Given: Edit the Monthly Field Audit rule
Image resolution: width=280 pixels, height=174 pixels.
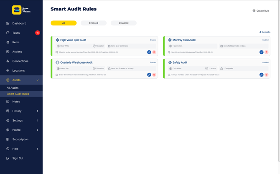Looking at the screenshot, I should 262,52.
